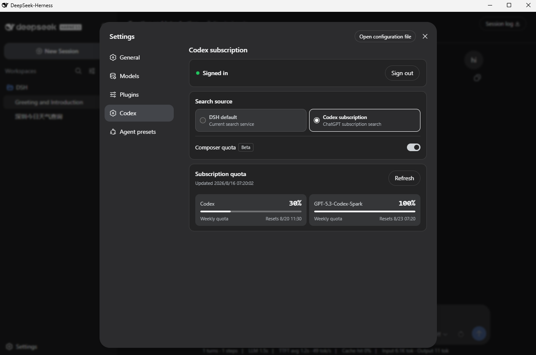Screen dimensions: 536x355
Task: Click the 'Resets 8/20 11:30' text
Action: pyautogui.click(x=283, y=219)
